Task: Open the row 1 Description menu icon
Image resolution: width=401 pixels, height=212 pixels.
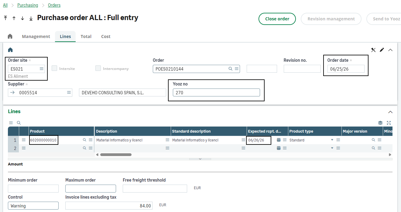Action: coord(167,140)
